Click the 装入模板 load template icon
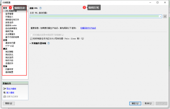The width and height of the screenshot is (170, 109). [4, 93]
